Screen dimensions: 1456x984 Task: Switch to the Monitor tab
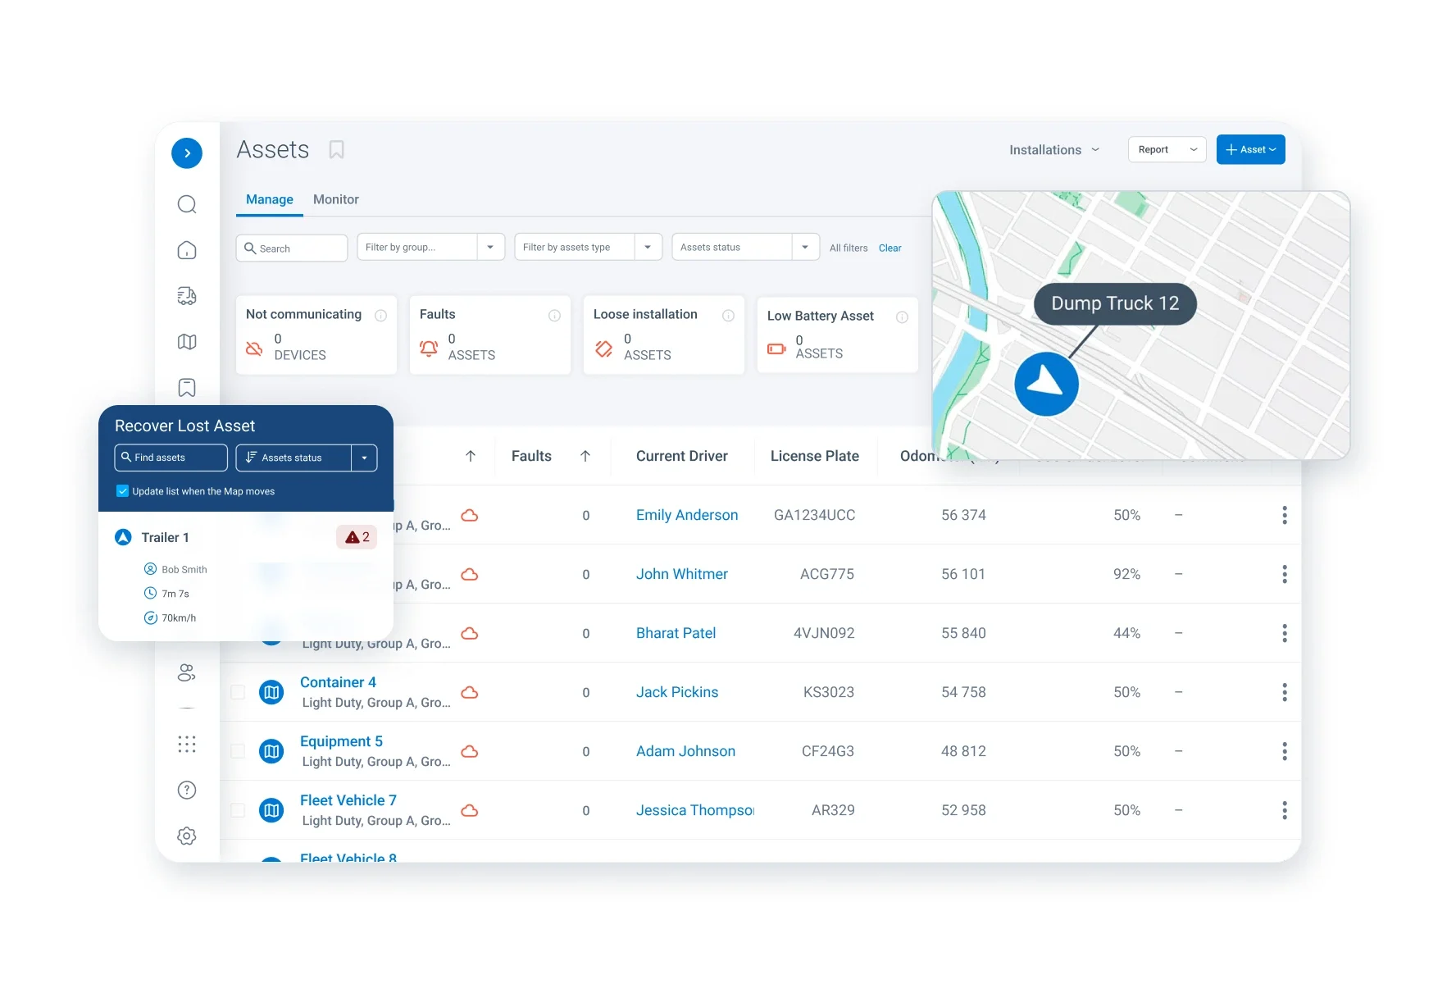[x=336, y=199]
